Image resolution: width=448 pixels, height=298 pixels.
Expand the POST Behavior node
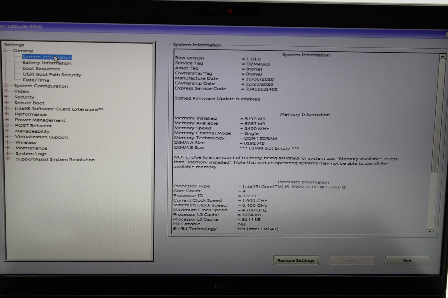point(7,125)
